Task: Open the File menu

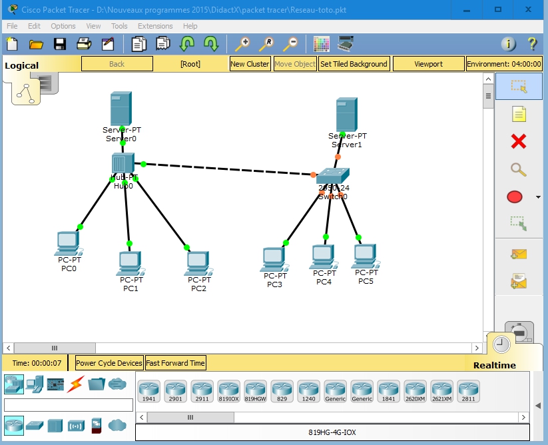Action: point(12,26)
